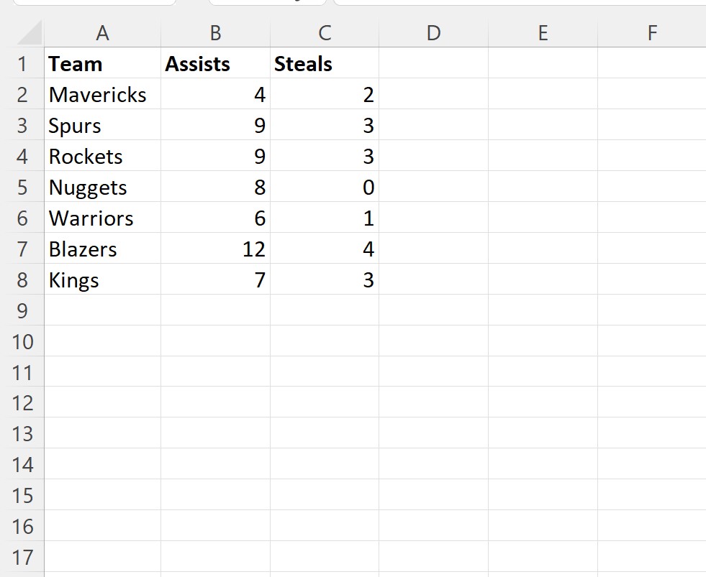This screenshot has width=706, height=577.
Task: Select row 1 header
Action: tap(22, 63)
